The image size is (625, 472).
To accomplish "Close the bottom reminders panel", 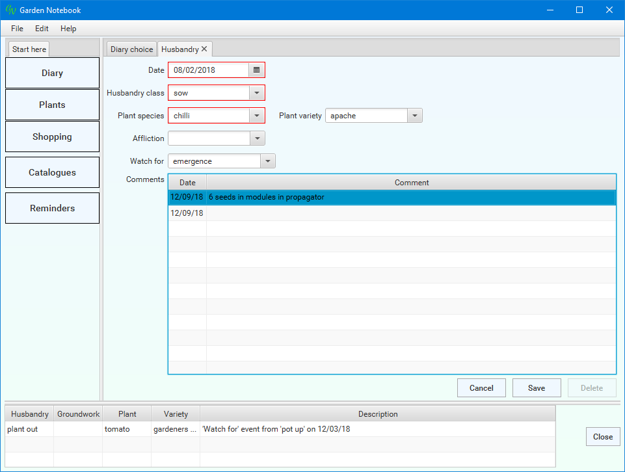I will click(602, 437).
